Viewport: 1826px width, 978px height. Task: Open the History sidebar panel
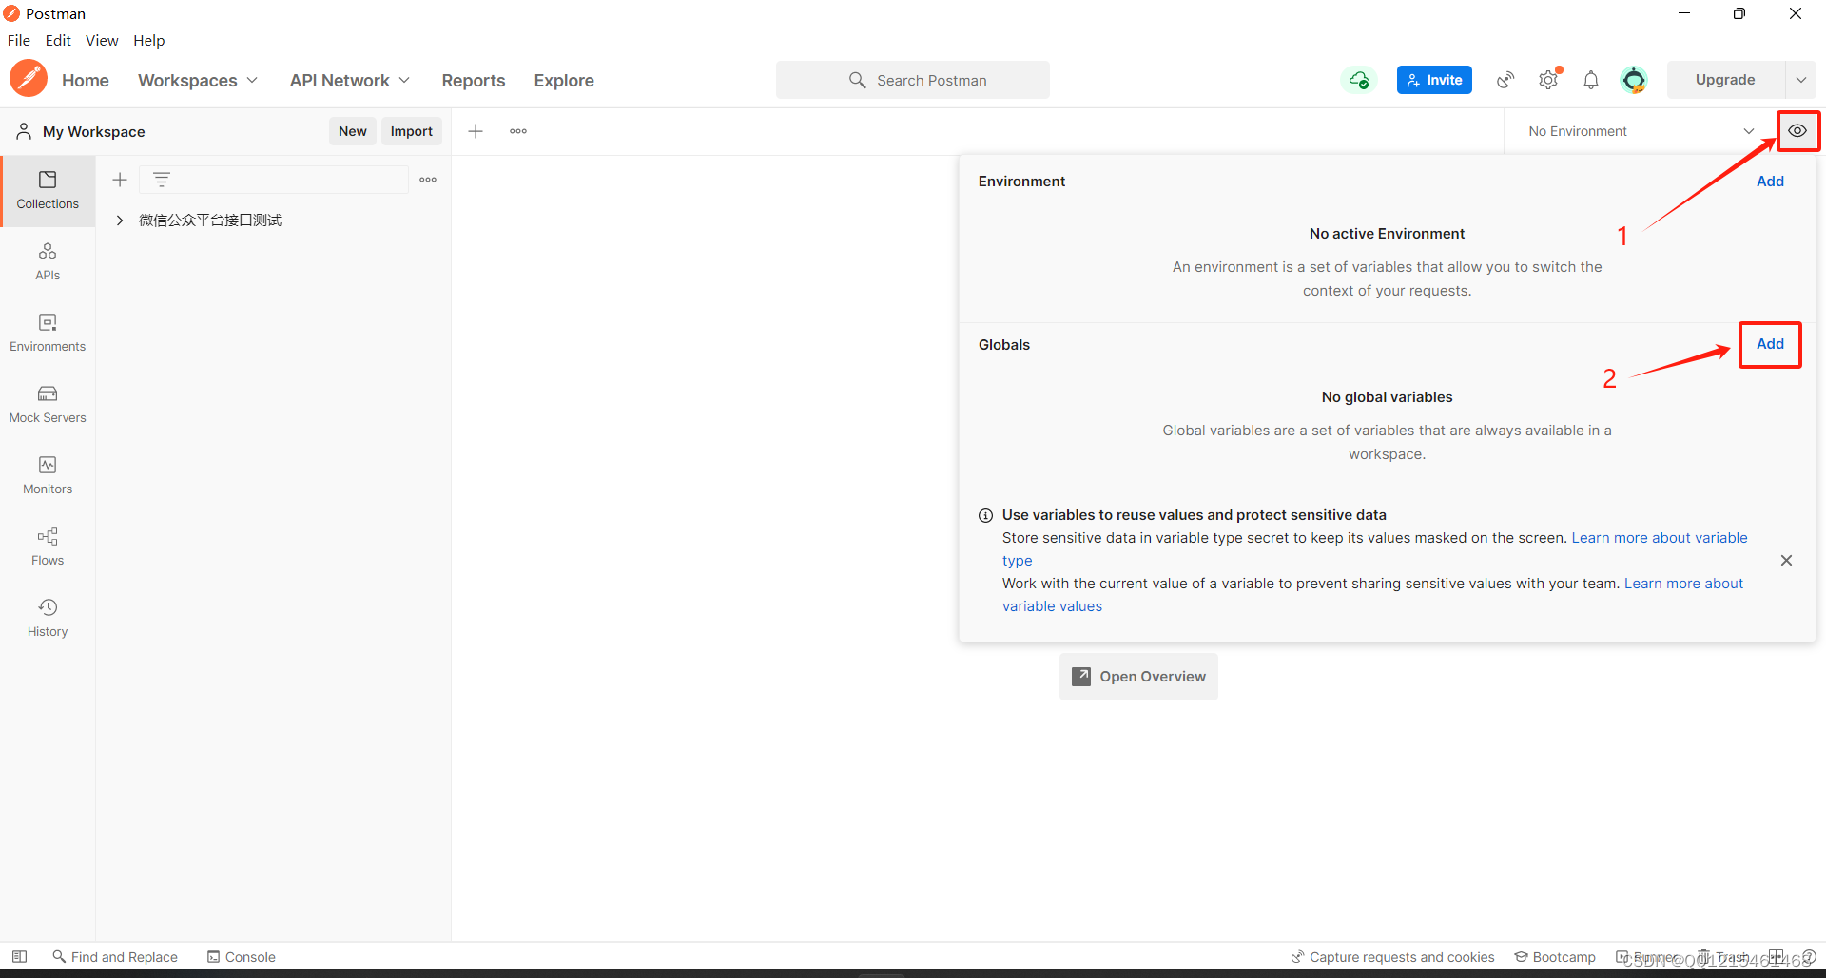pos(48,619)
